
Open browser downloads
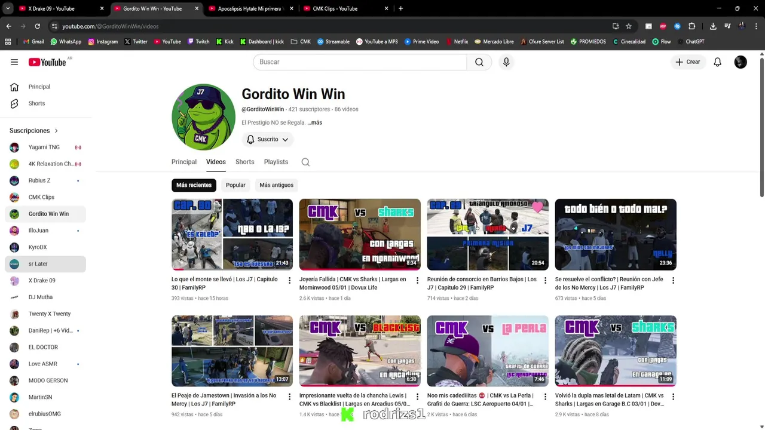(x=713, y=26)
